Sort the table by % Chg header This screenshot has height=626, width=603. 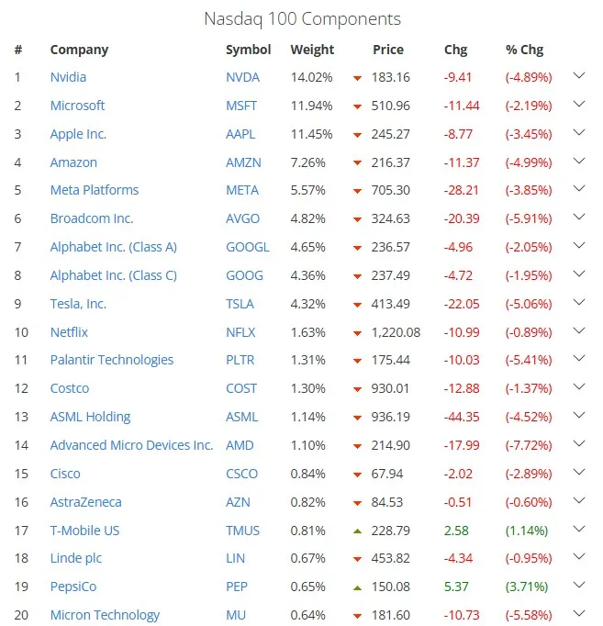(x=524, y=50)
